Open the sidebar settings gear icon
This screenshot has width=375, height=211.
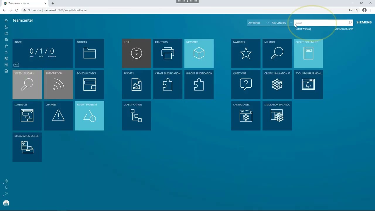click(x=6, y=181)
